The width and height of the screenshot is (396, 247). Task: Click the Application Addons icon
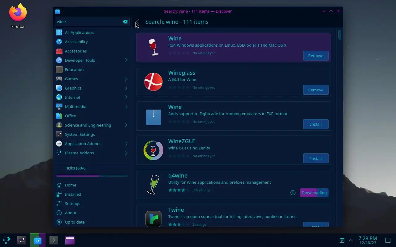[x=59, y=144]
